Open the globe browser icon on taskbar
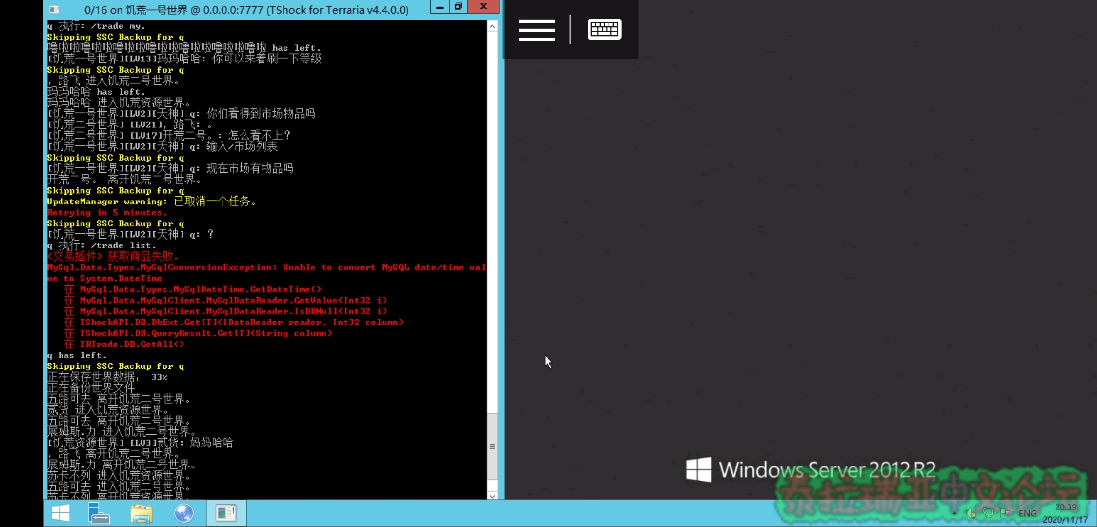1097x527 pixels. 184,513
